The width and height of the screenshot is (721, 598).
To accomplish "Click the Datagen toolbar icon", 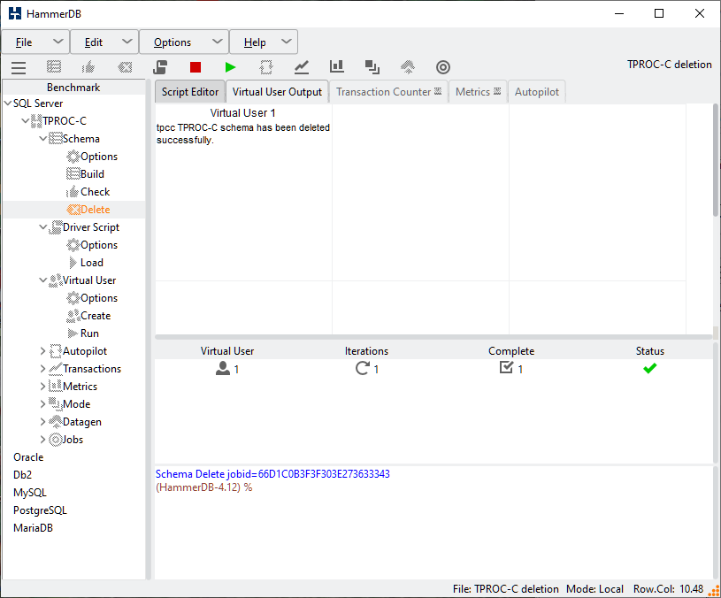I will 408,67.
